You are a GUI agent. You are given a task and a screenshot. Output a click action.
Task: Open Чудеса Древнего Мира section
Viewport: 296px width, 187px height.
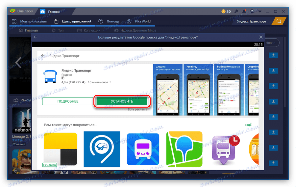(135, 30)
